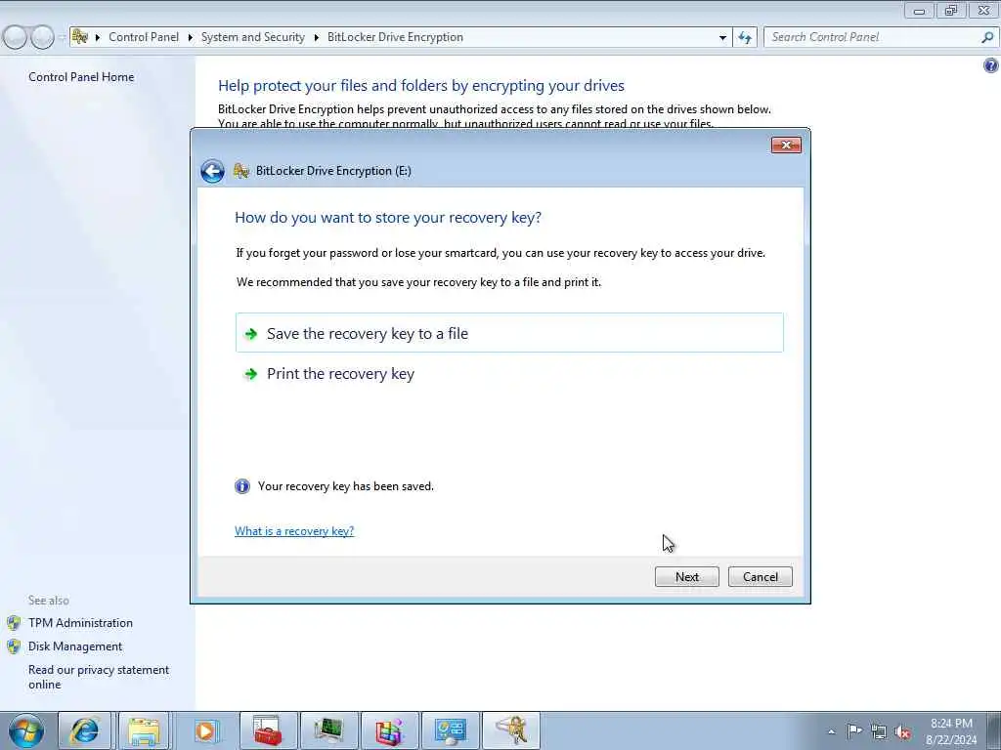Click 'Your recovery key has been saved.' text
This screenshot has width=1001, height=750.
pos(345,486)
